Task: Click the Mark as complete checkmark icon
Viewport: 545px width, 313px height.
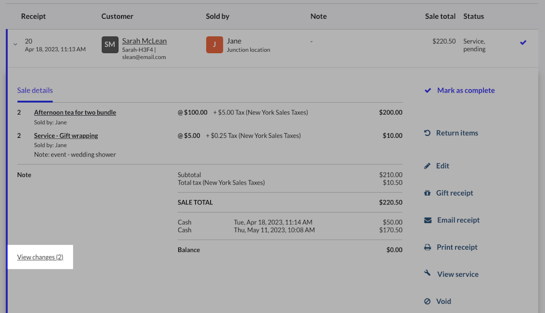Action: [427, 90]
